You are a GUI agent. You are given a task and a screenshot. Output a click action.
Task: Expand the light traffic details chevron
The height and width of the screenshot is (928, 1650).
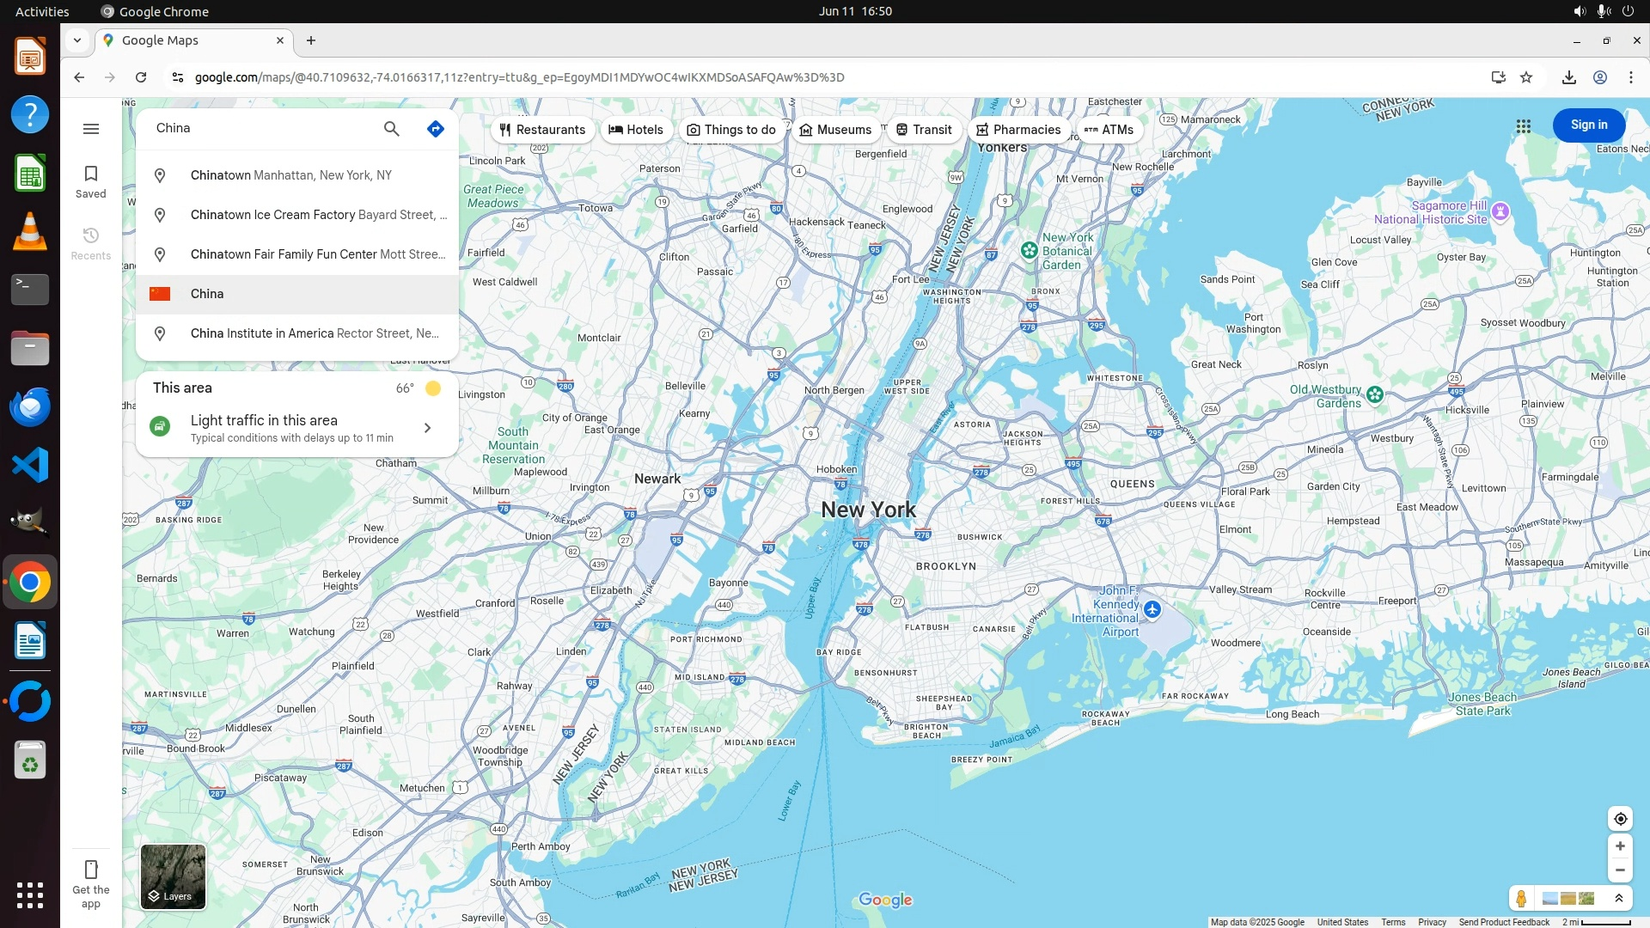[427, 428]
